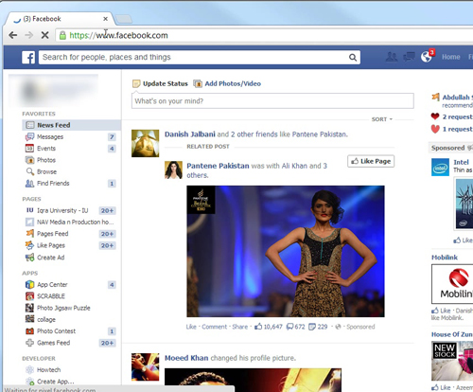The height and width of the screenshot is (392, 473).
Task: Click browser forward arrow
Action: (29, 35)
